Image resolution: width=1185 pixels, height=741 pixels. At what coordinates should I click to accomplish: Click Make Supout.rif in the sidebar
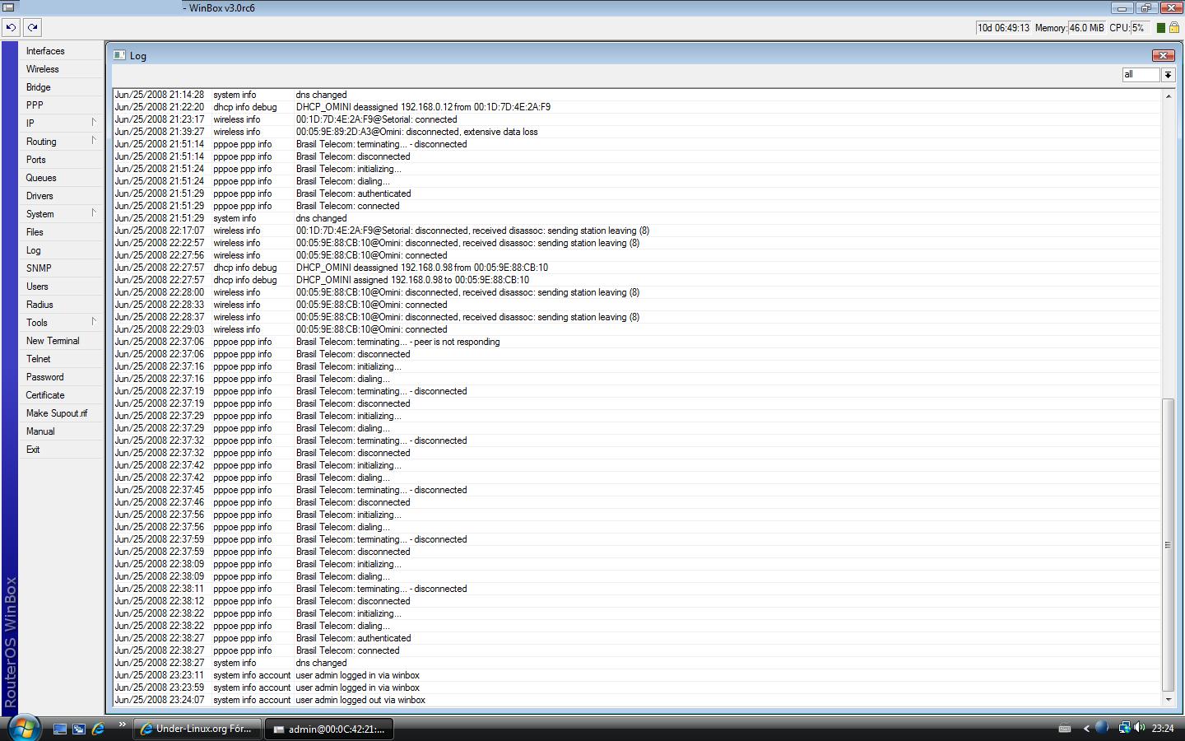(x=61, y=413)
